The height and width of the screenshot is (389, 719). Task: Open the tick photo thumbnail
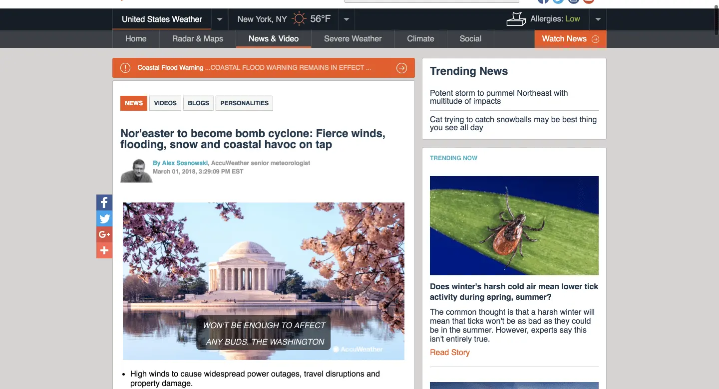point(514,225)
